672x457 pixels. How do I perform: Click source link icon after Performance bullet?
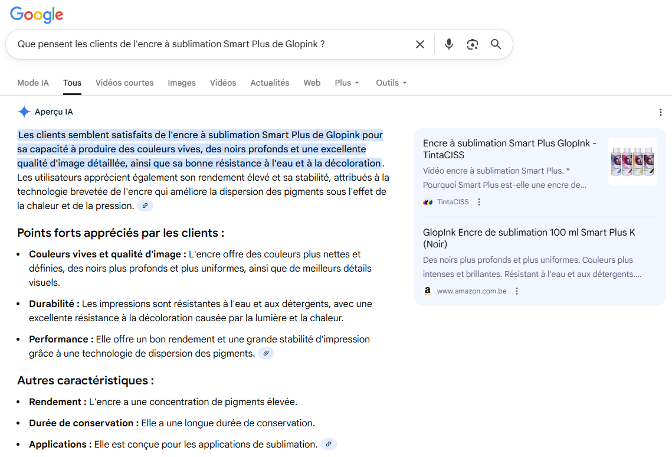tap(266, 354)
